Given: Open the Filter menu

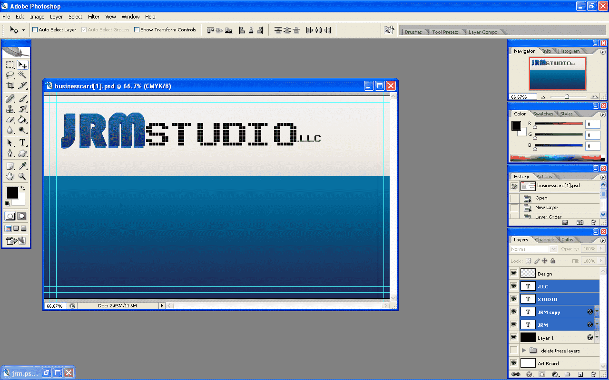Looking at the screenshot, I should click(94, 17).
